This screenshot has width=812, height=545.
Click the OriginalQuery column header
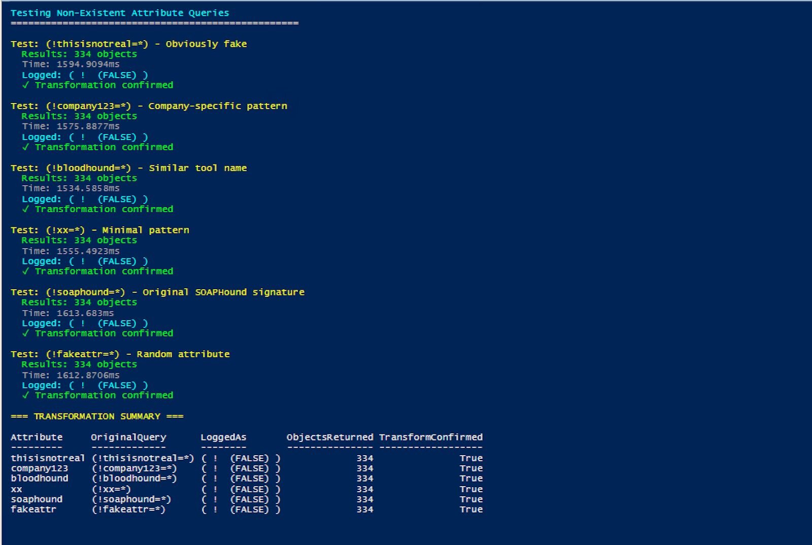(x=128, y=437)
